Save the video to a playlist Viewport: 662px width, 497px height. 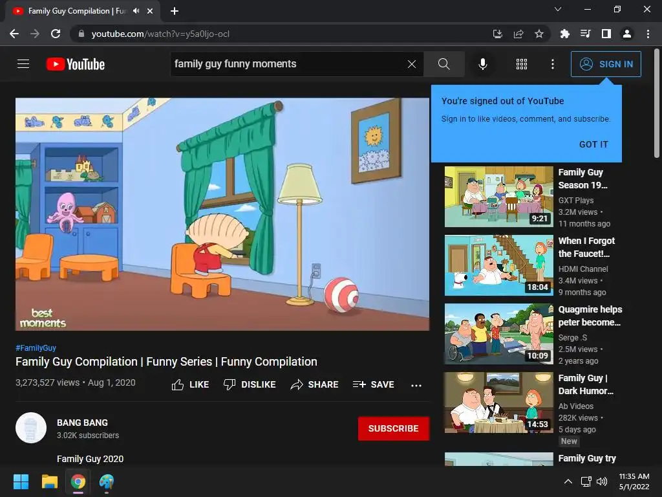[373, 384]
